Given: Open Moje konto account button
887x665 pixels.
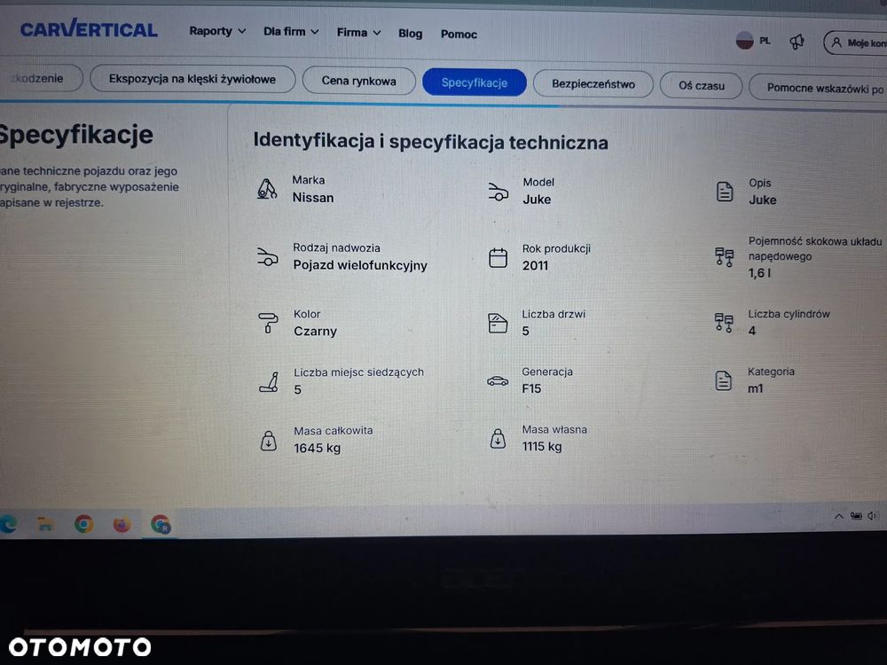Looking at the screenshot, I should coord(855,43).
